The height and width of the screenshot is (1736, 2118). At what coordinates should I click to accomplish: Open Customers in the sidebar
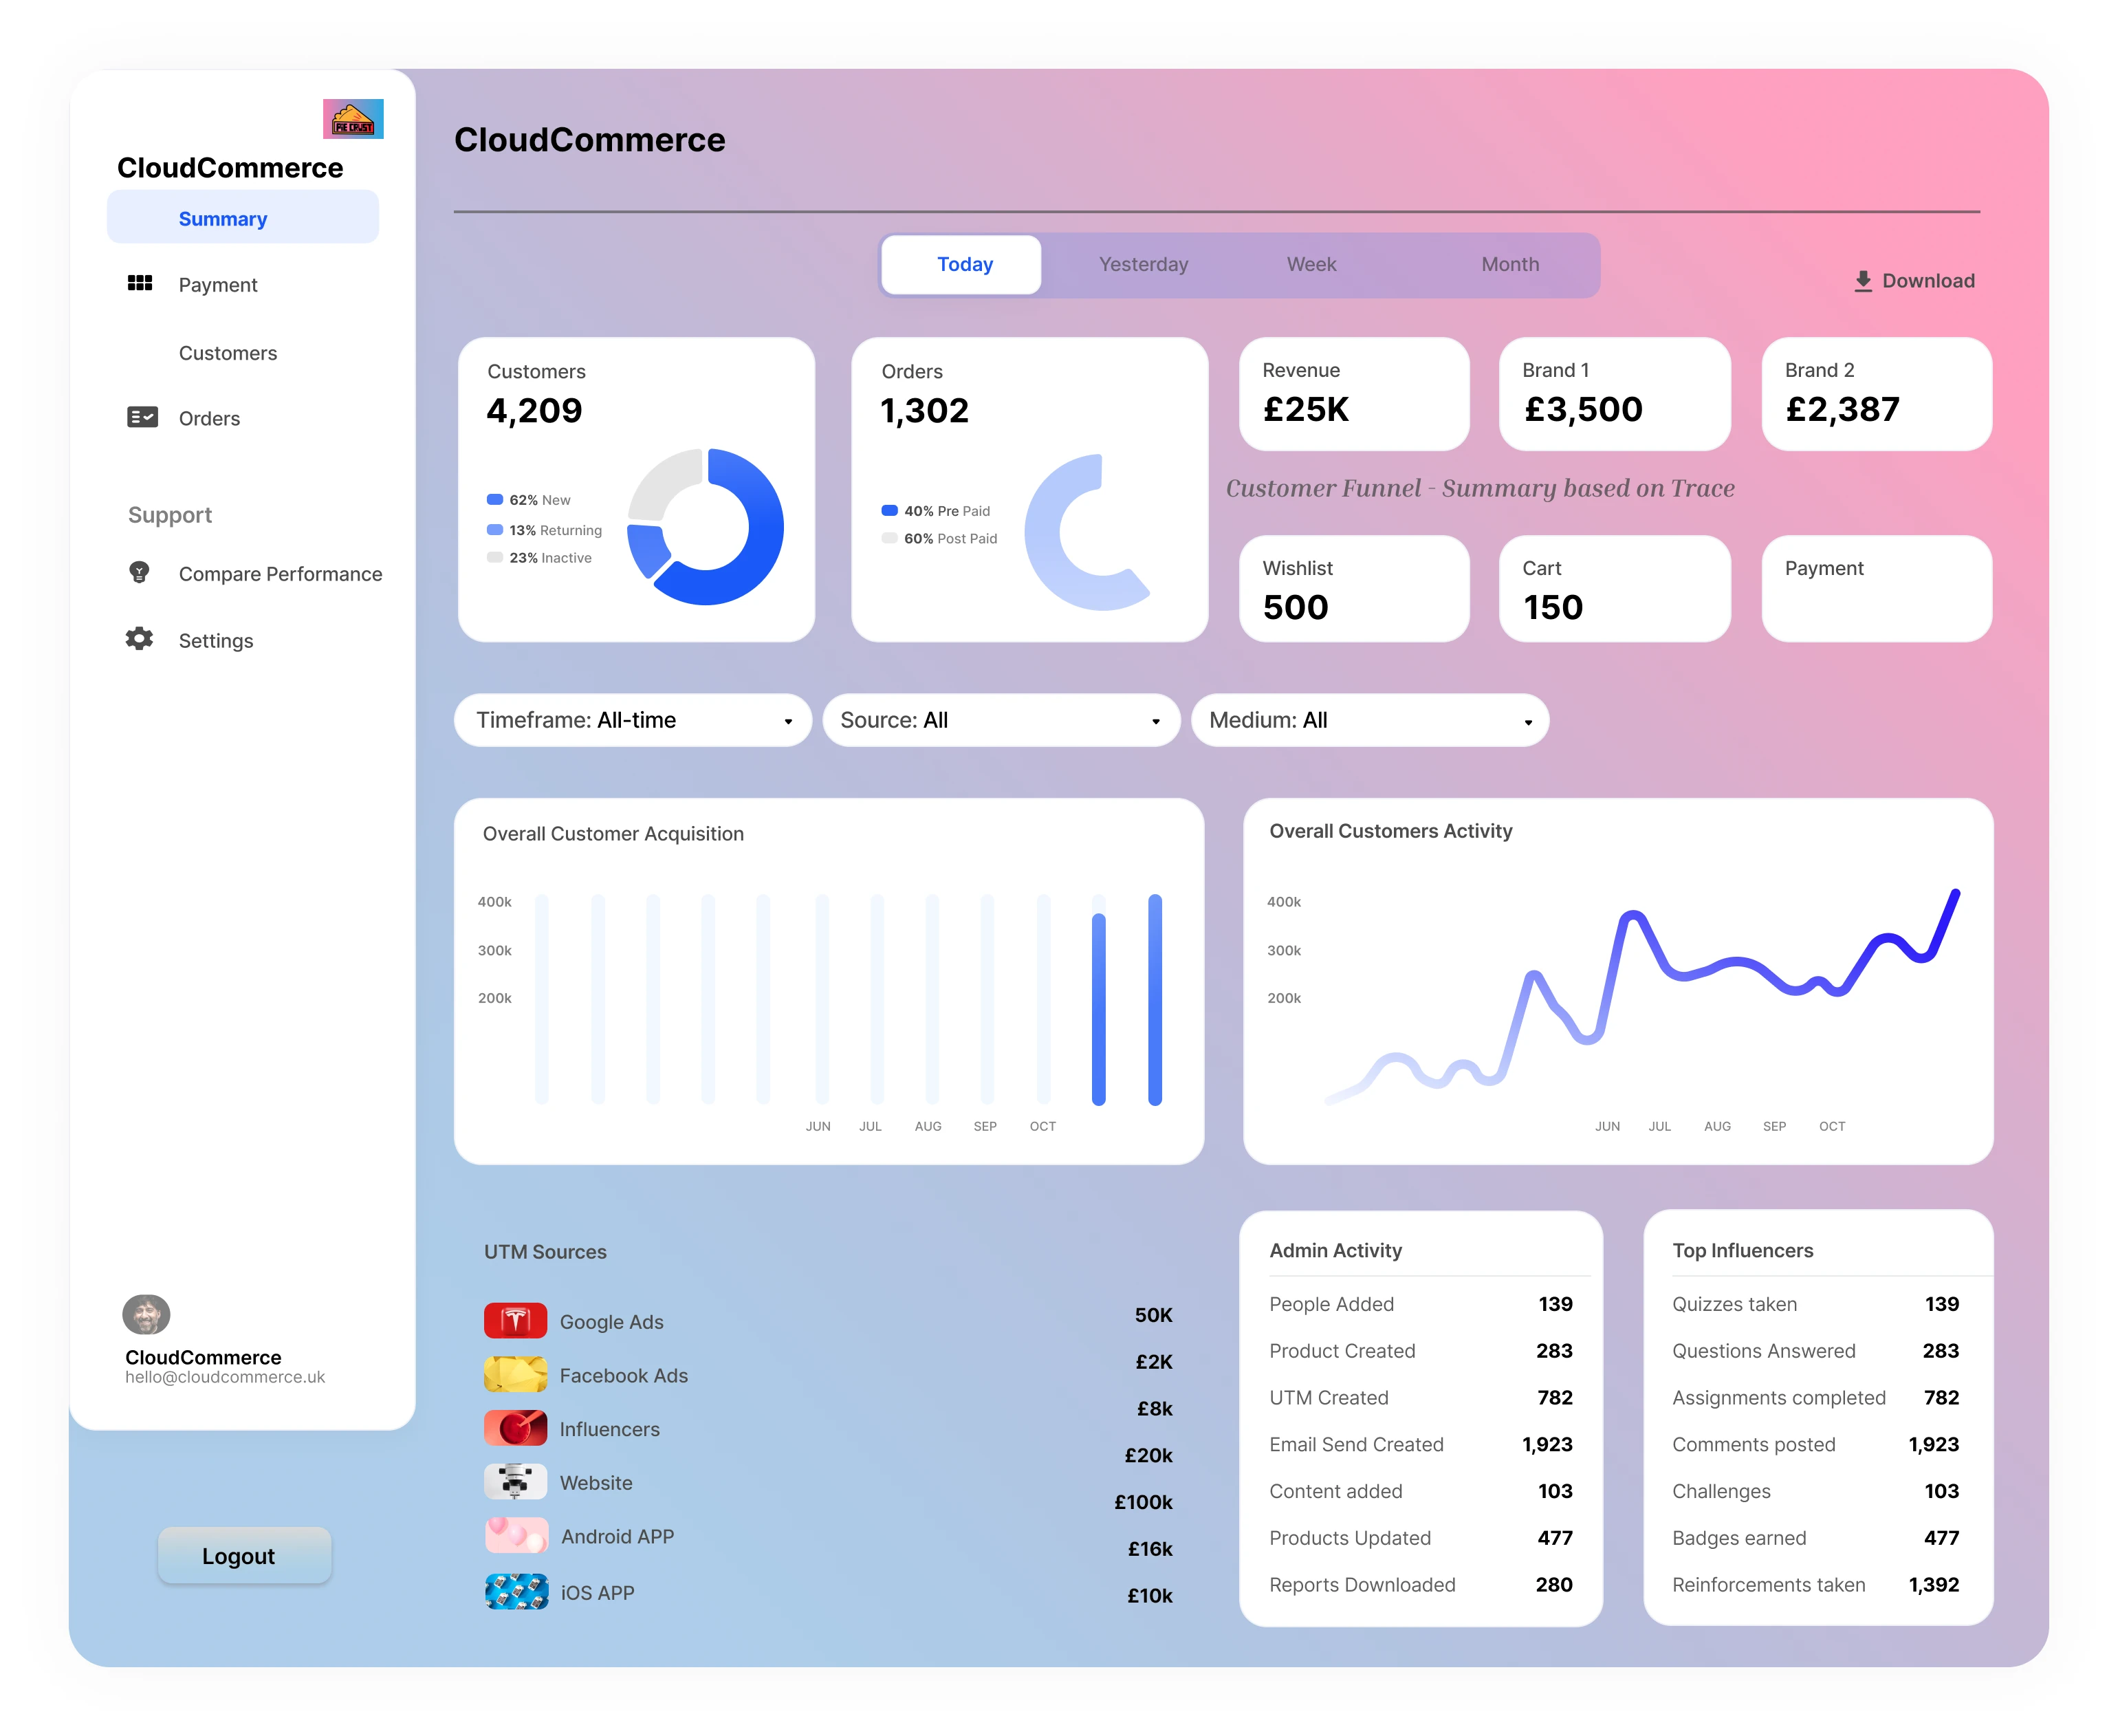pos(228,353)
